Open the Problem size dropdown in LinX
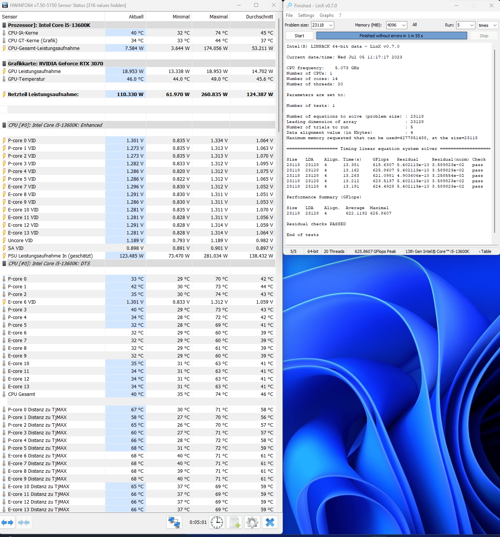Image resolution: width=500 pixels, height=537 pixels. (330, 25)
